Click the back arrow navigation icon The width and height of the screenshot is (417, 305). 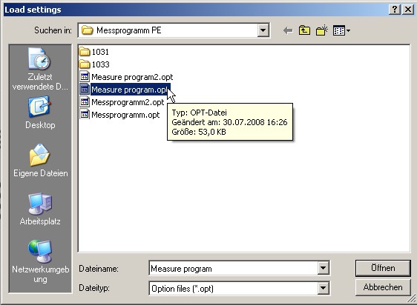288,30
